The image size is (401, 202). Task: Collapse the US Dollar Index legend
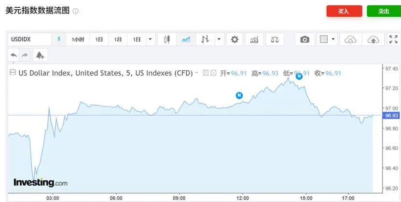coord(13,73)
